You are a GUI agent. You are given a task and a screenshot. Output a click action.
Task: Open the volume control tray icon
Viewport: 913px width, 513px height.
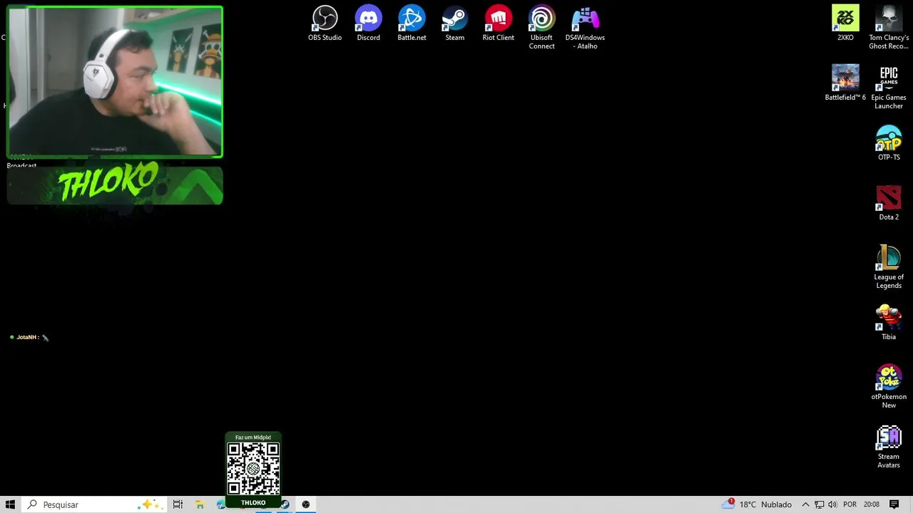click(x=832, y=504)
